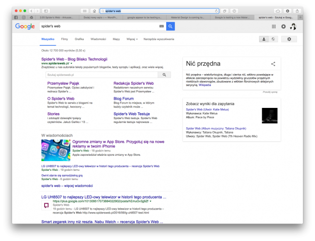The height and width of the screenshot is (241, 315).
Task: Open the Top Sites grid button
Action: pos(85,11)
